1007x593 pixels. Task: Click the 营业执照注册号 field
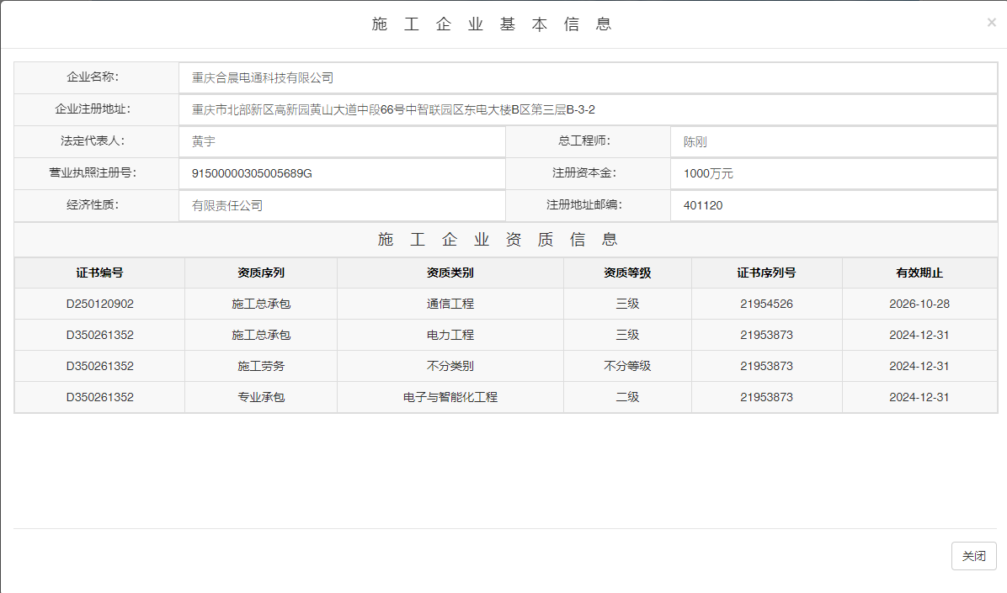[x=341, y=174]
